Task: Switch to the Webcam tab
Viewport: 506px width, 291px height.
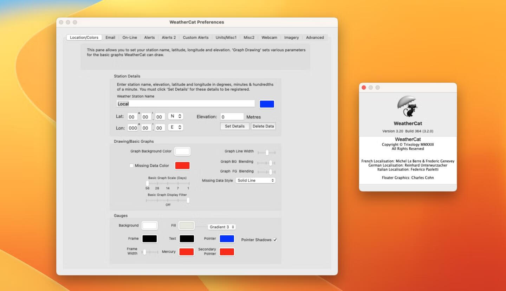Action: [x=269, y=37]
